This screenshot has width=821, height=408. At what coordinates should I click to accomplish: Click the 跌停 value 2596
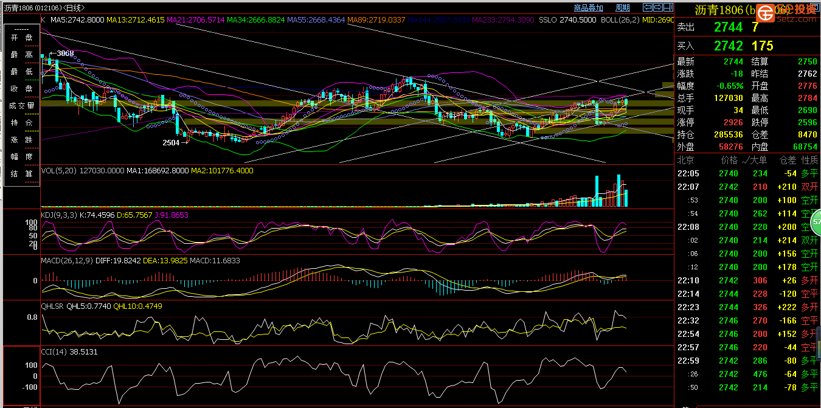(x=808, y=123)
